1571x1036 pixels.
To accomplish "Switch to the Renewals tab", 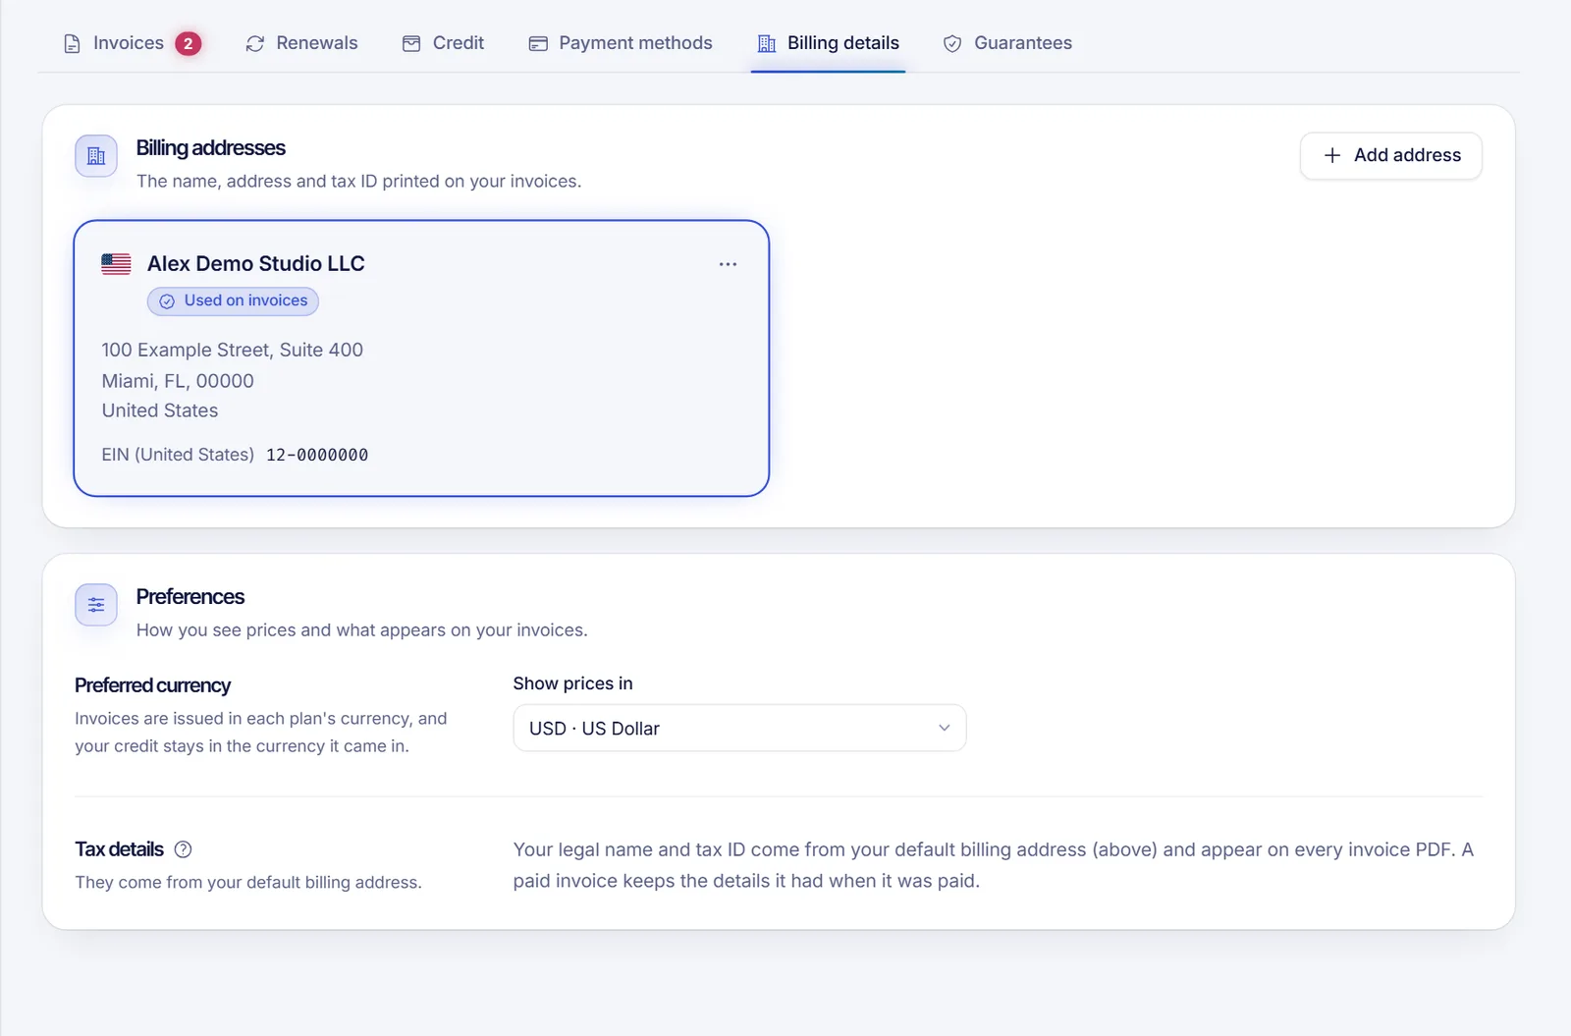I will click(x=301, y=43).
